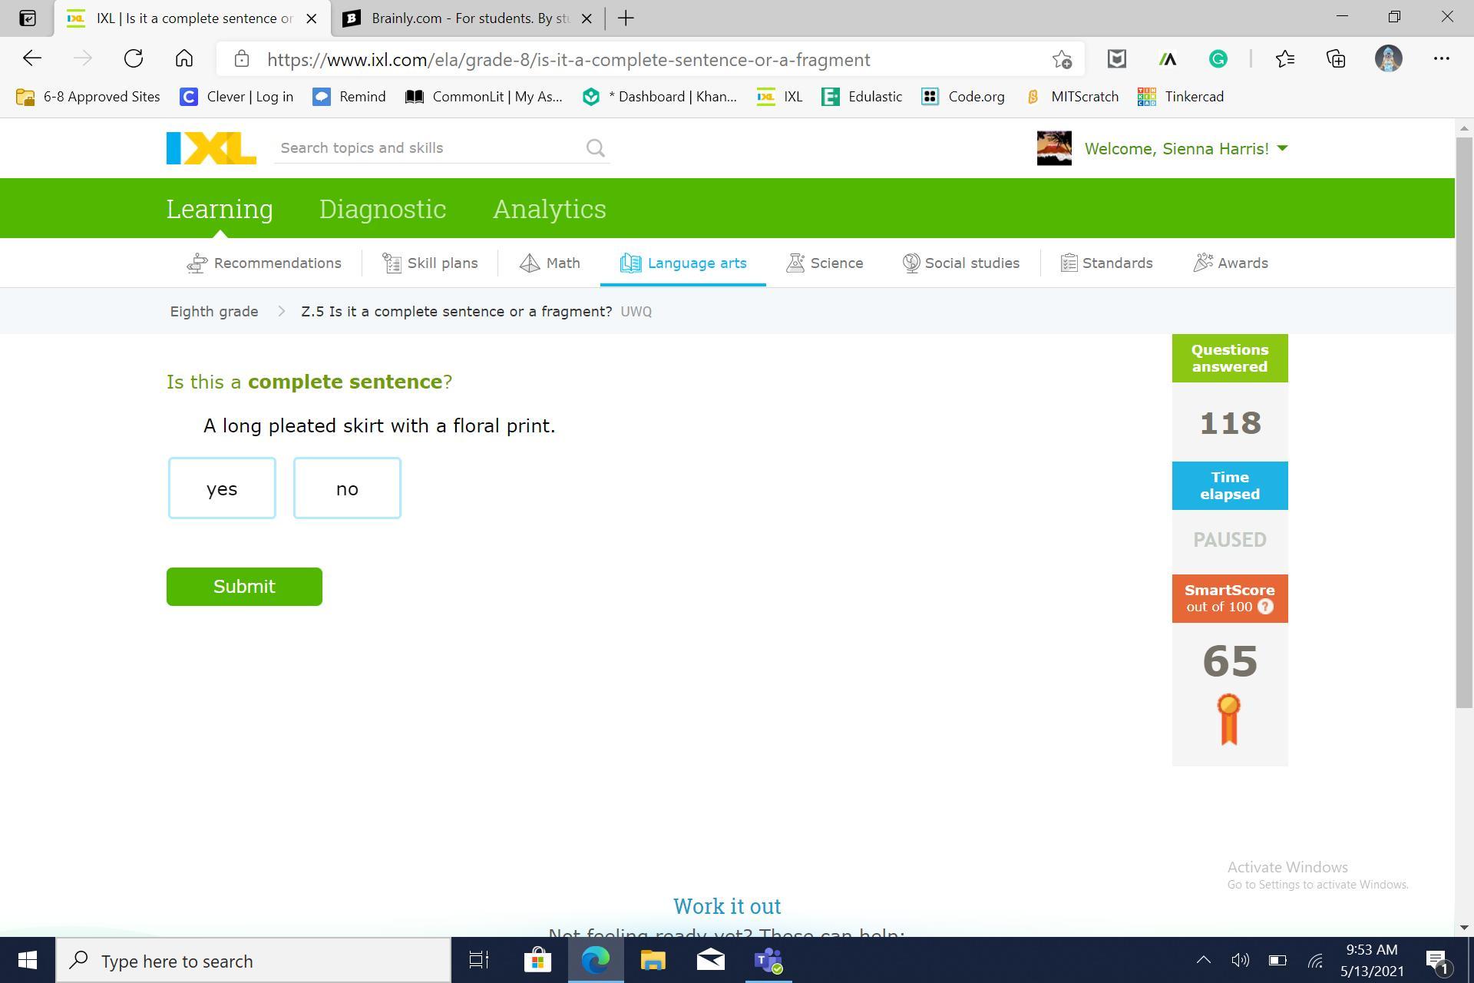Select the "yes" answer choice
The width and height of the screenshot is (1474, 983).
point(222,488)
